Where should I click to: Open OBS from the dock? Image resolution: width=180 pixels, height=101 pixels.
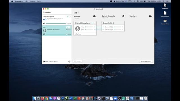pyautogui.click(x=119, y=98)
